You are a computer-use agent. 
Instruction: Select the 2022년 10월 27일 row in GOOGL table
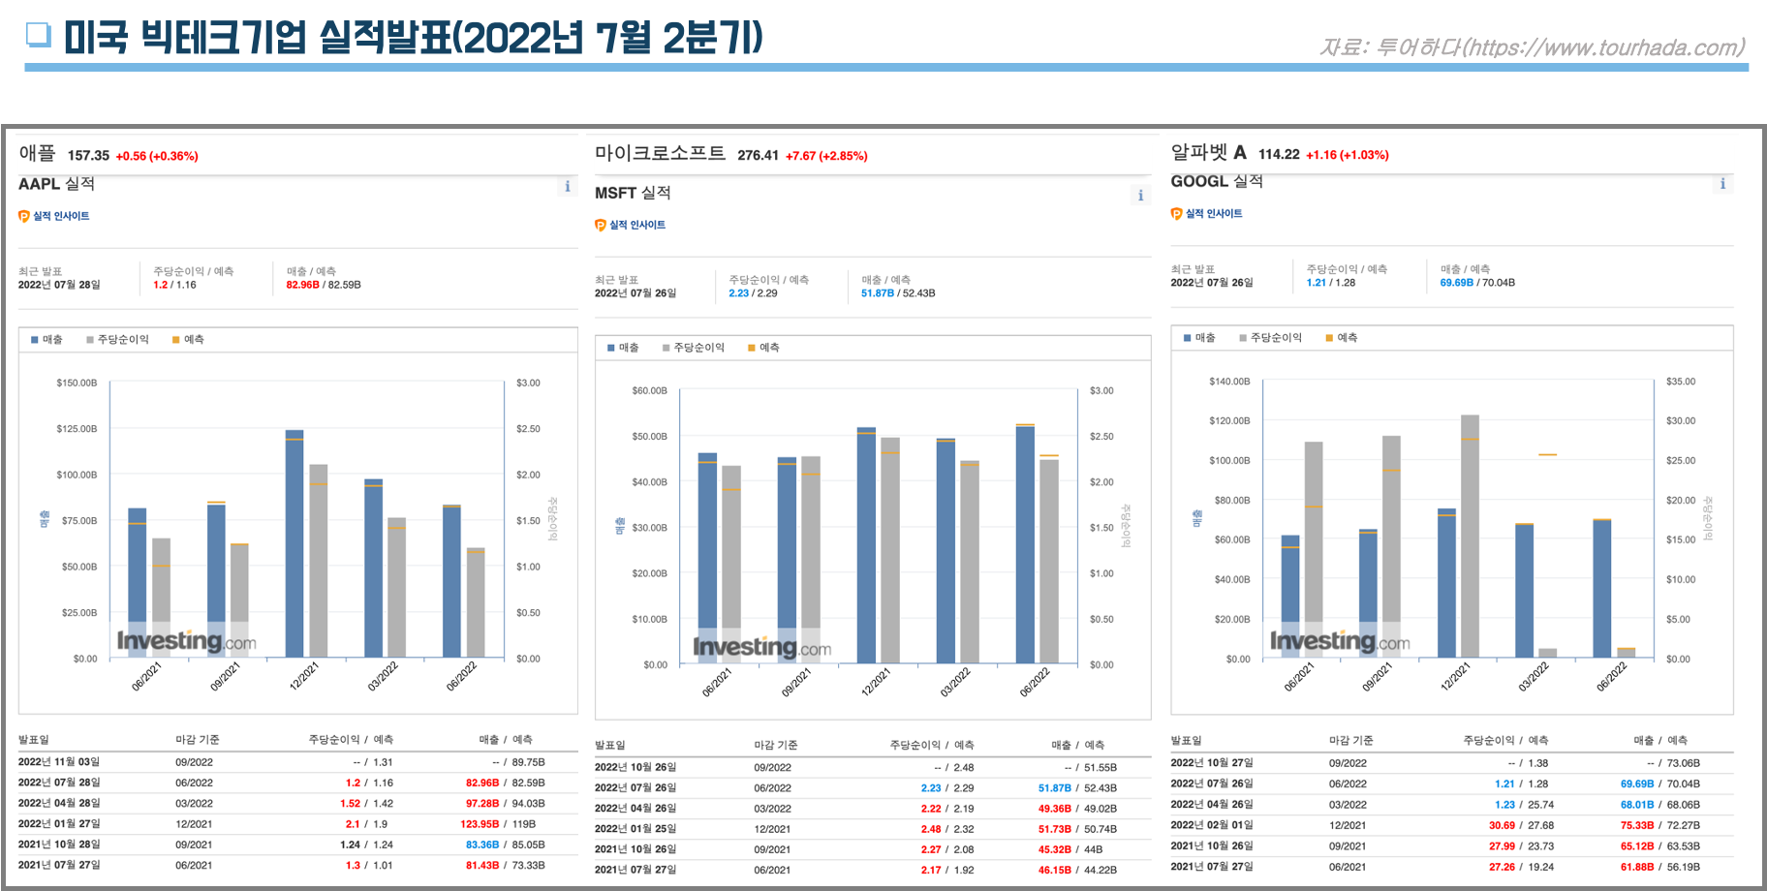[1451, 763]
